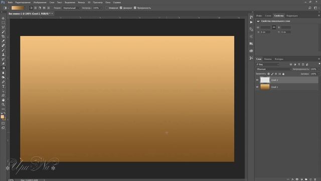The width and height of the screenshot is (321, 181).
Task: Select the Lasso tool
Action: coord(3,27)
